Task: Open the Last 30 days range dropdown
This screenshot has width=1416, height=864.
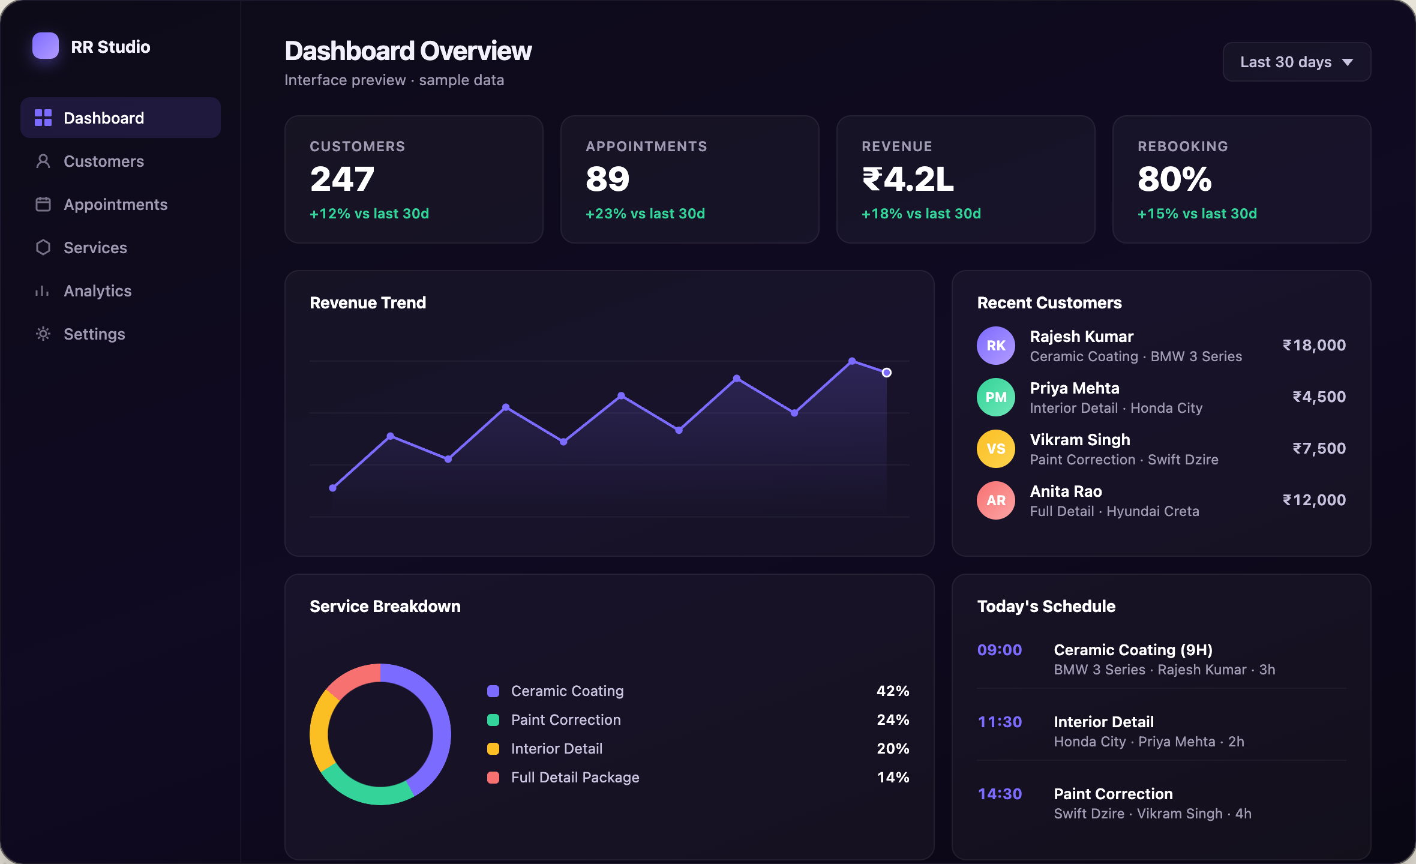Action: [1297, 62]
